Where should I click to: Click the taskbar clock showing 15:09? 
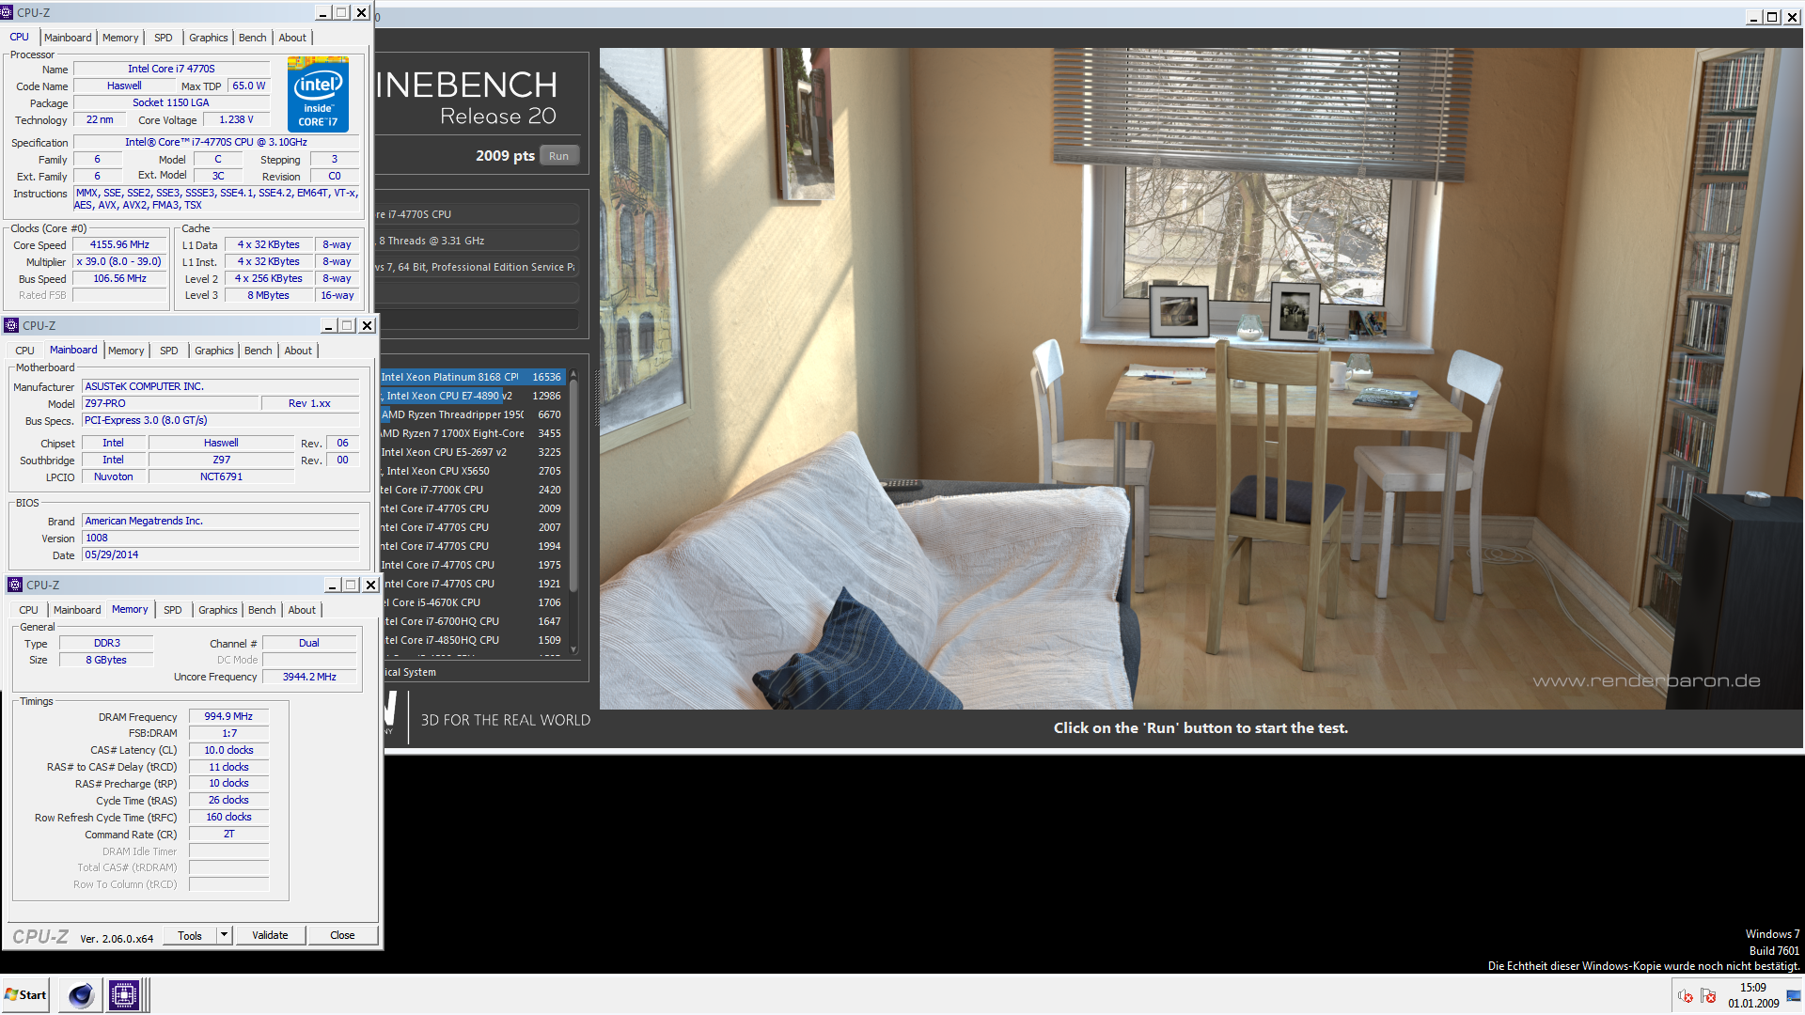pyautogui.click(x=1752, y=995)
